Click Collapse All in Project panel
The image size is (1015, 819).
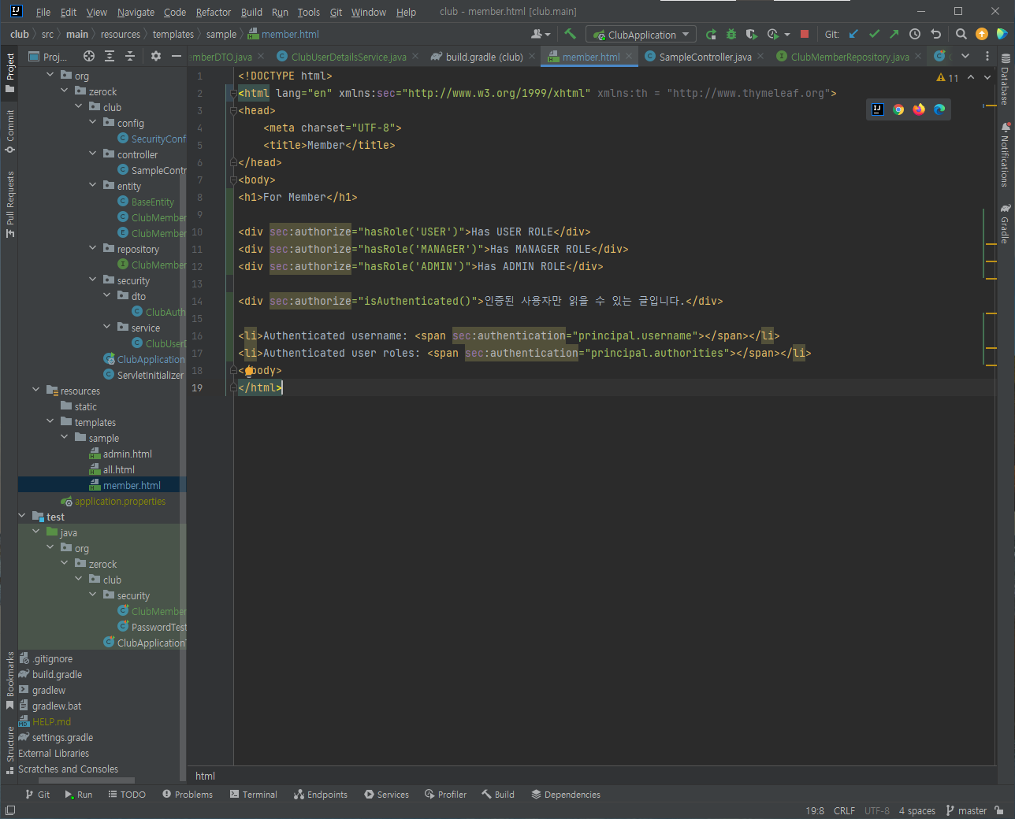coord(130,56)
